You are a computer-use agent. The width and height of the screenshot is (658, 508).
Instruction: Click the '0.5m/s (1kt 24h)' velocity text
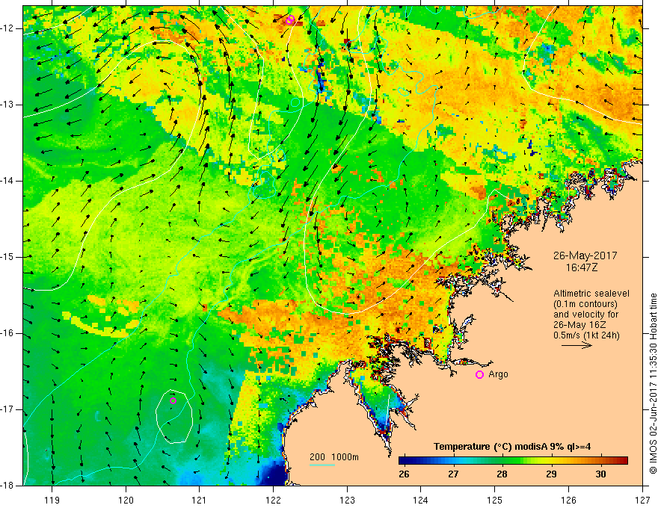tap(586, 335)
